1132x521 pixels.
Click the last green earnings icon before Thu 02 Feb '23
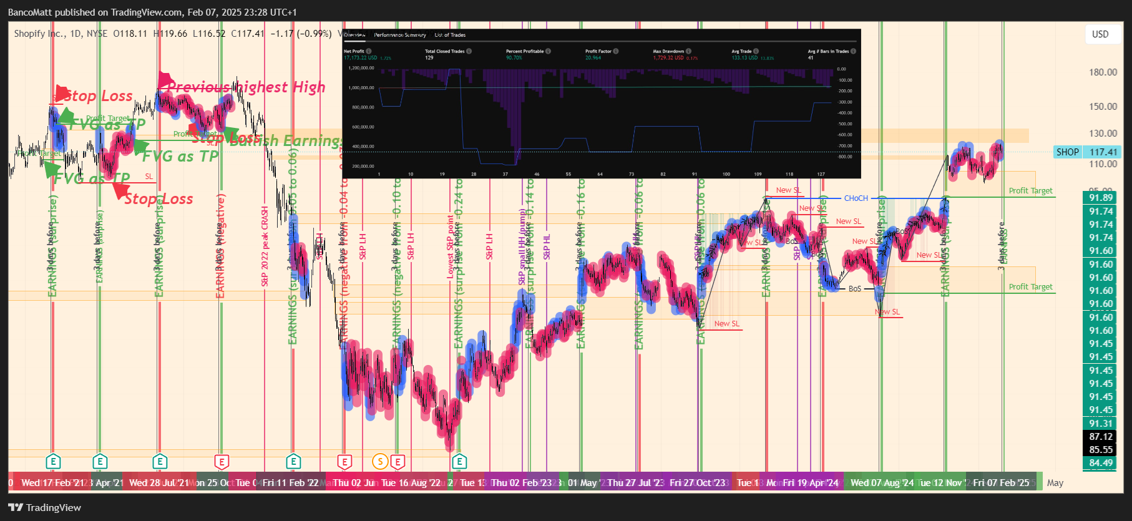point(459,462)
